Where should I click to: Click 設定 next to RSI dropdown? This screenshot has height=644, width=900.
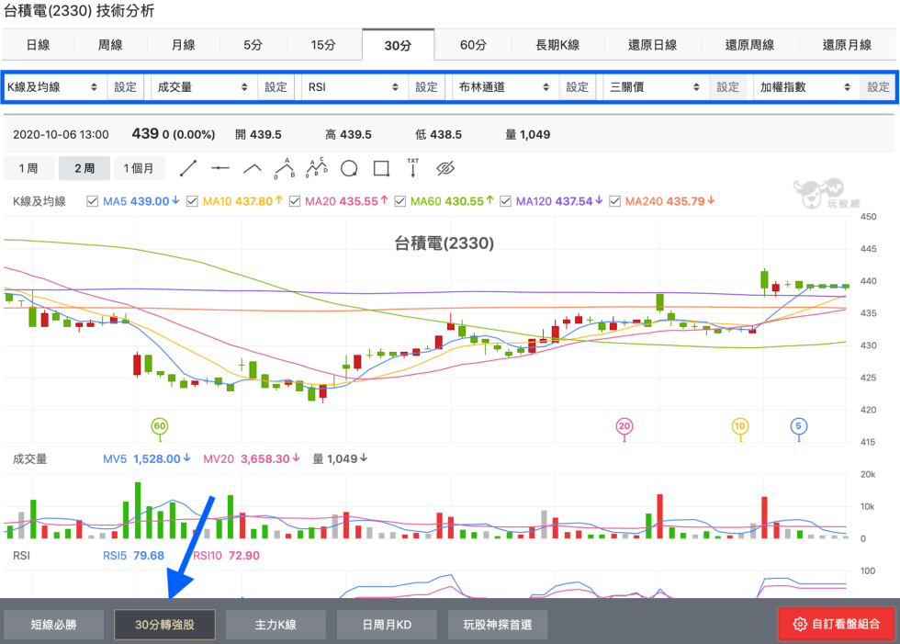point(426,87)
